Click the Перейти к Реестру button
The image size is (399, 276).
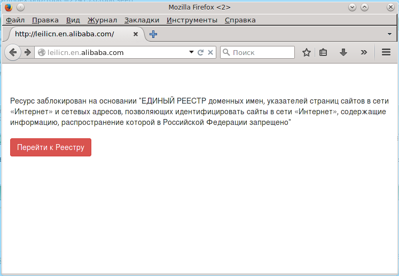[x=51, y=147]
